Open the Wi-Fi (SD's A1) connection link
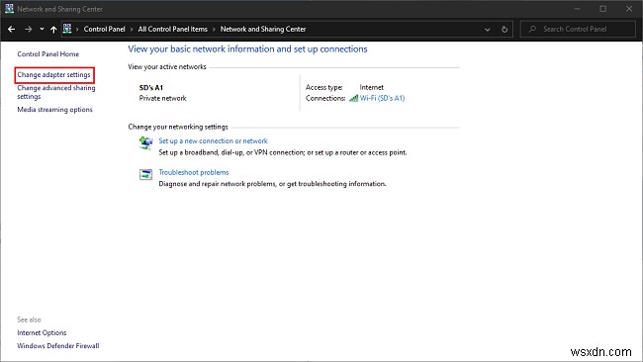This screenshot has height=362, width=643. 382,98
